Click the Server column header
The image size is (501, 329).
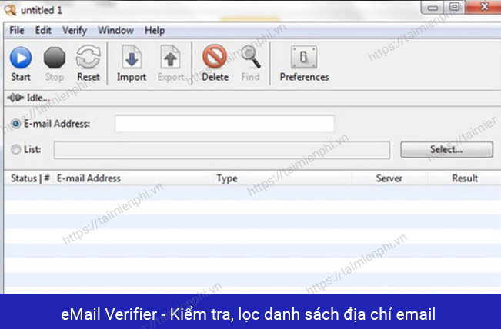click(389, 178)
